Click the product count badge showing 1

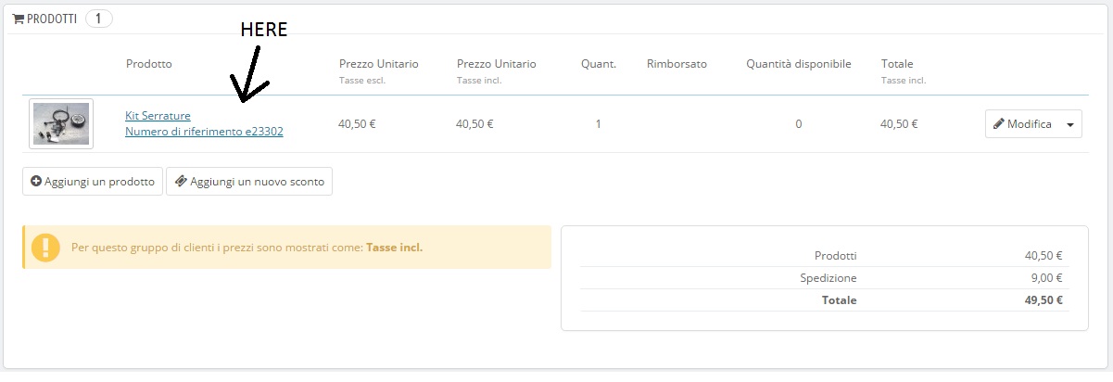(x=98, y=19)
